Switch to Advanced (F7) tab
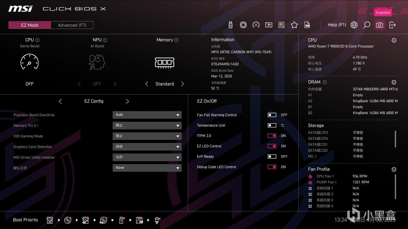 (72, 25)
